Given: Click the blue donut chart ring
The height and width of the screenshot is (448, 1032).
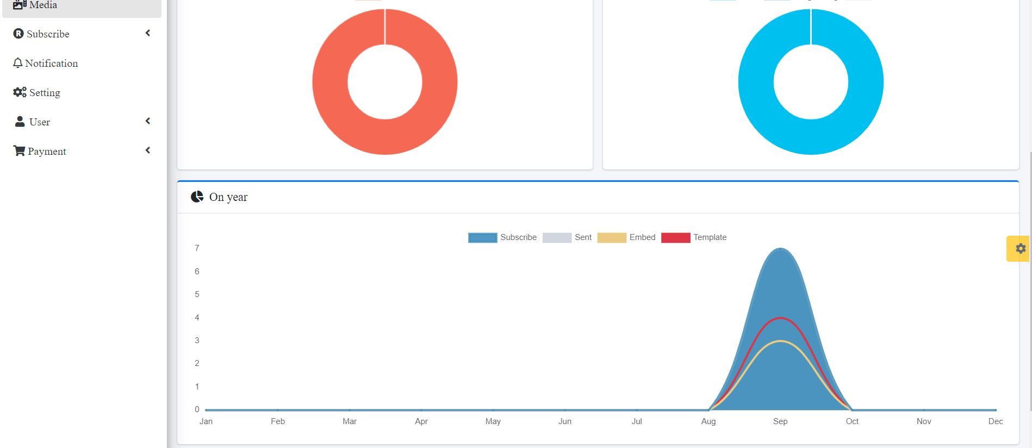Looking at the screenshot, I should tap(756, 81).
